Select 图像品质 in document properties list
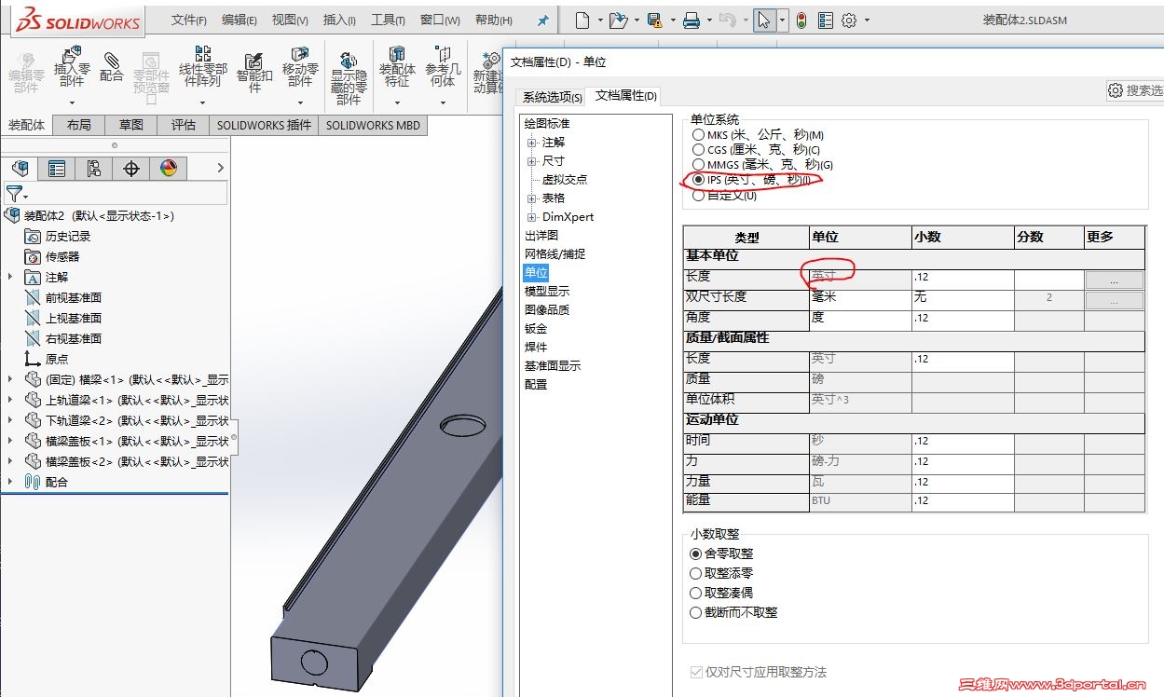 point(547,309)
